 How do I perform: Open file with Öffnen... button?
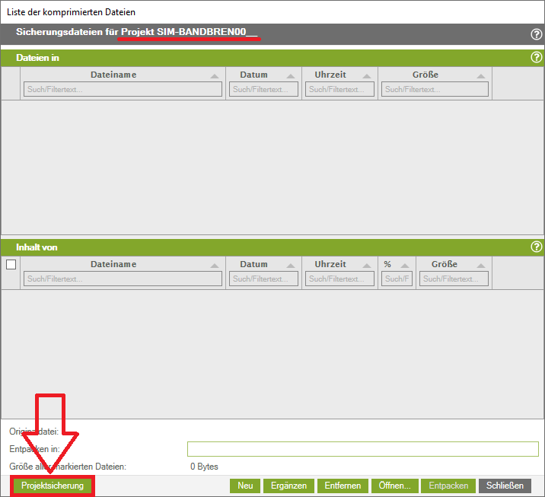(394, 486)
